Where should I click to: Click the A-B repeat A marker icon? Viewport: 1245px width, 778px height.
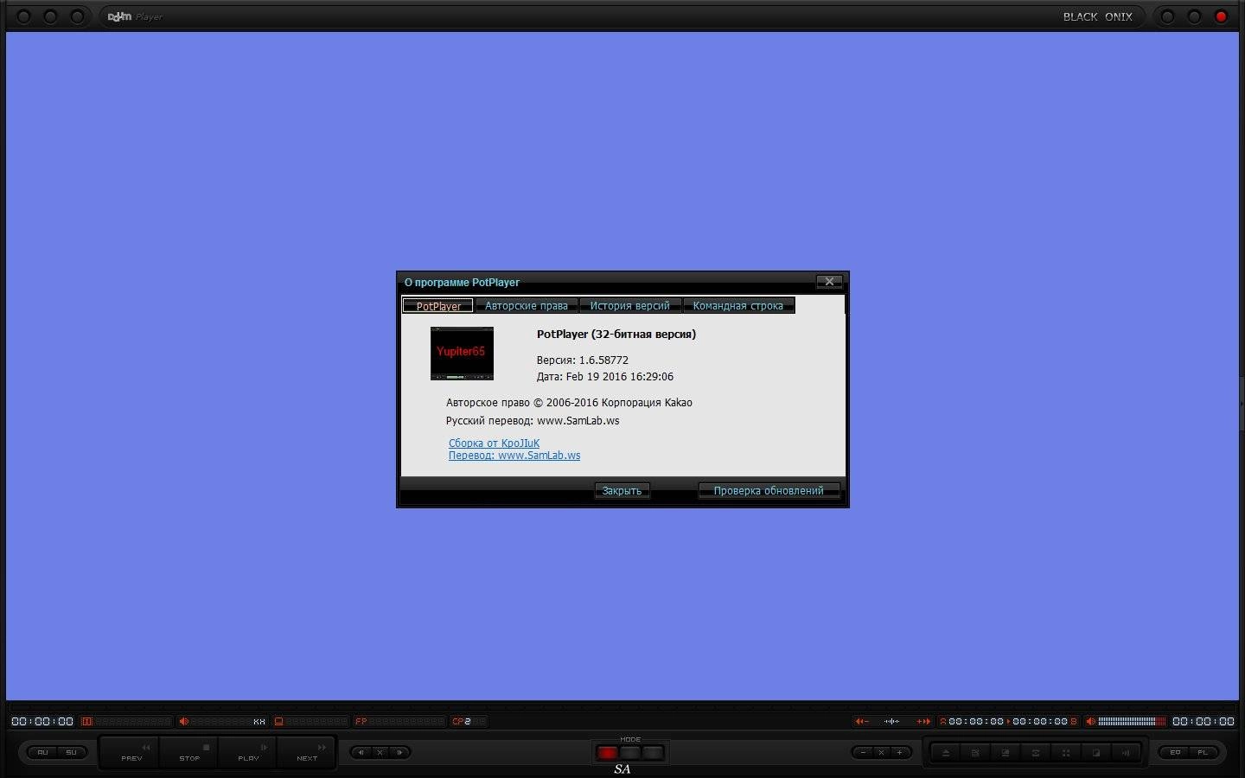[943, 721]
